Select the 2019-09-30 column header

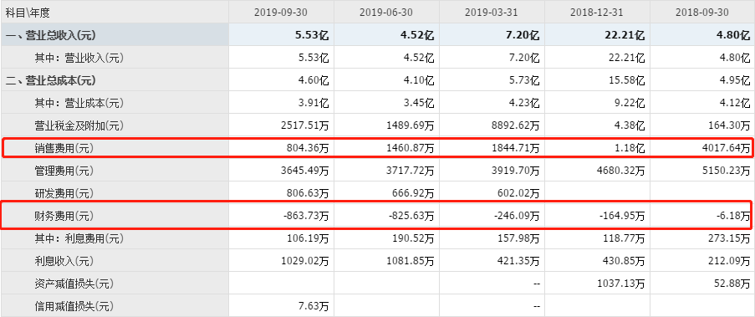coord(281,12)
